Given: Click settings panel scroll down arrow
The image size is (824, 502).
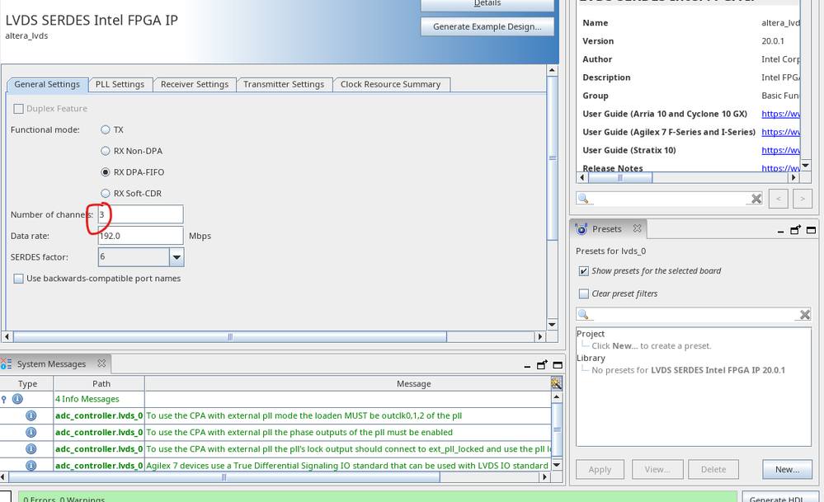Looking at the screenshot, I should (x=553, y=325).
